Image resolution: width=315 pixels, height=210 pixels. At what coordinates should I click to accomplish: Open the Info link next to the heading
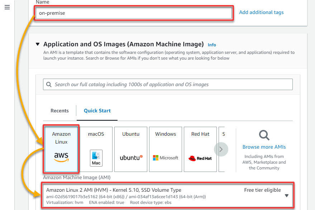(x=212, y=45)
